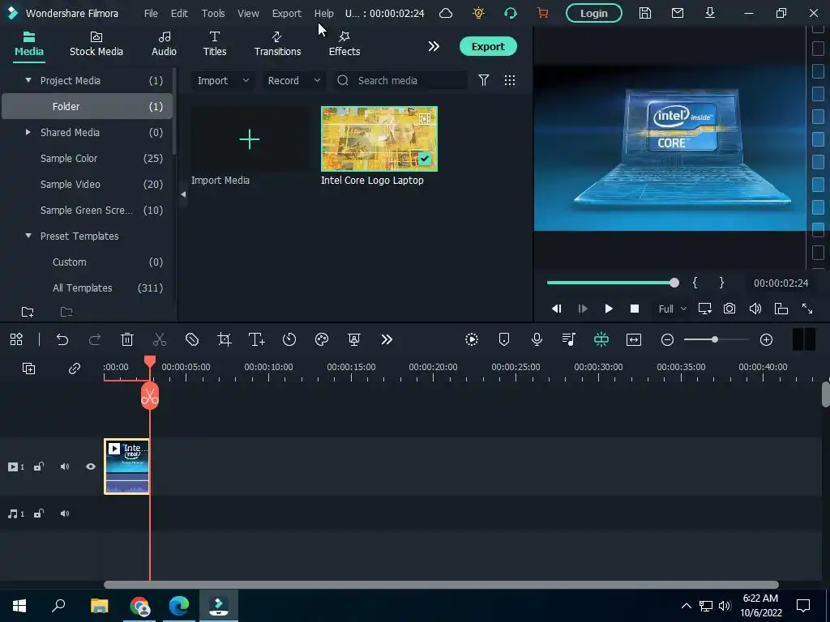
Task: Switch media view using the grid icon
Action: click(510, 80)
